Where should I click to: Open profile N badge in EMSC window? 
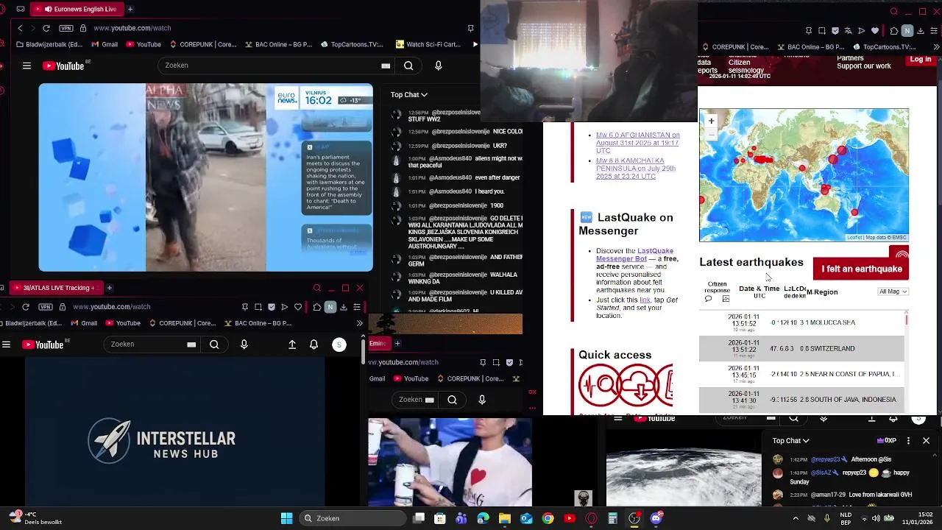point(907,31)
